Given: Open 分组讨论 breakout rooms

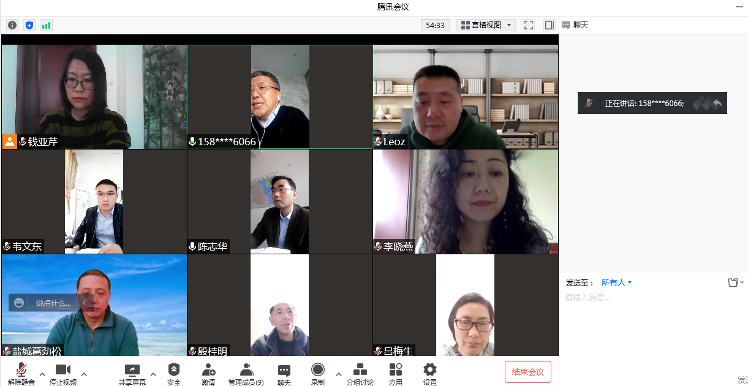Looking at the screenshot, I should 360,373.
